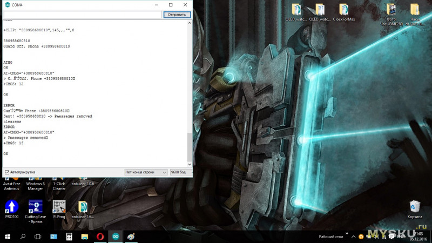
Task: Open the Action Center notifications icon
Action: point(391,237)
